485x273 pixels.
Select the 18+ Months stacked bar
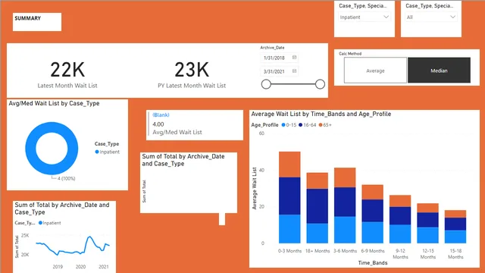pos(318,208)
